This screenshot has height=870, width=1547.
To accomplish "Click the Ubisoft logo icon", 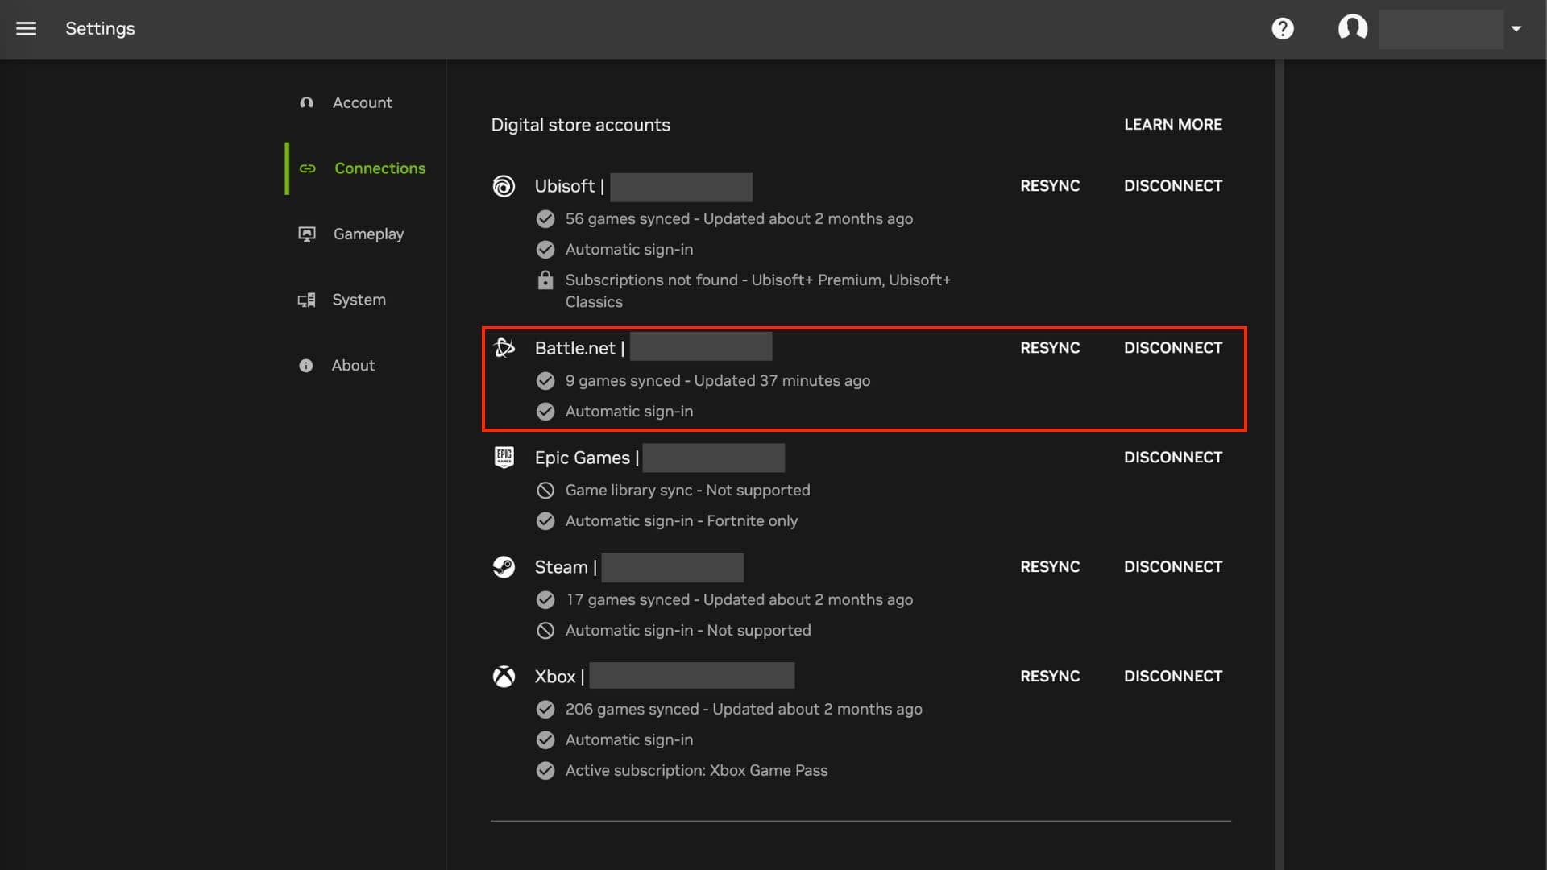I will [x=504, y=186].
